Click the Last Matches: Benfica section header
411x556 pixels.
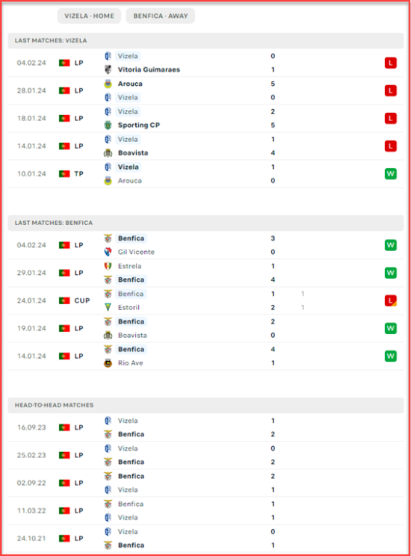[205, 223]
